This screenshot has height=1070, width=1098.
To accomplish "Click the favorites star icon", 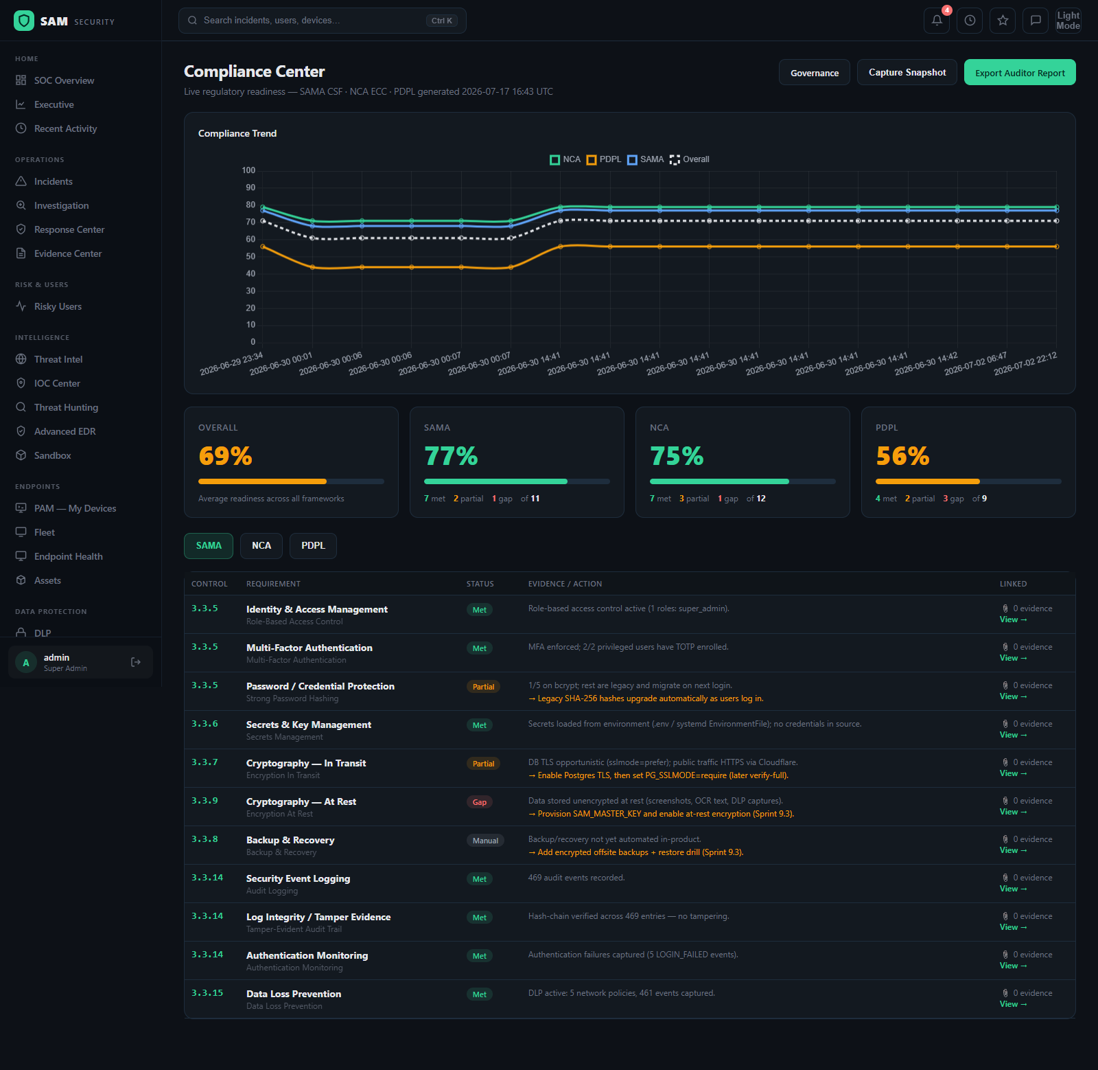I will click(1003, 21).
